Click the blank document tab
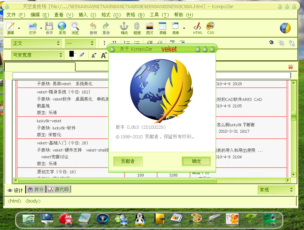The height and width of the screenshot is (230, 304). pos(40,67)
